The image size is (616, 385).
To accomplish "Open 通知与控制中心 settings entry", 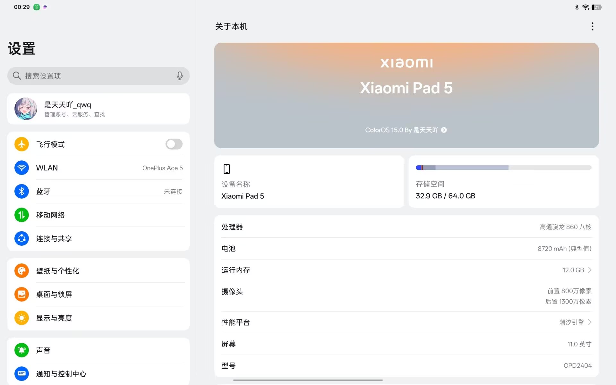I will tap(98, 374).
